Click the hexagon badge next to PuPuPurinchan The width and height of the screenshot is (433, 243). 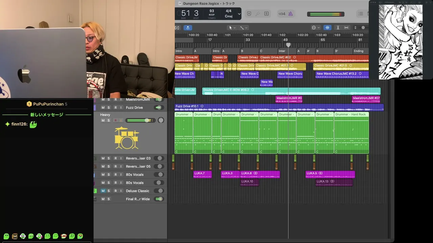click(29, 104)
